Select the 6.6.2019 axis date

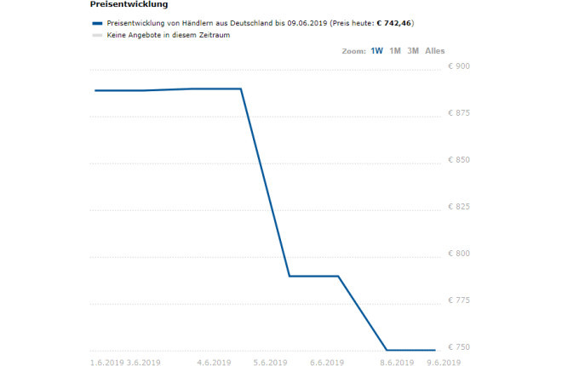click(x=327, y=362)
